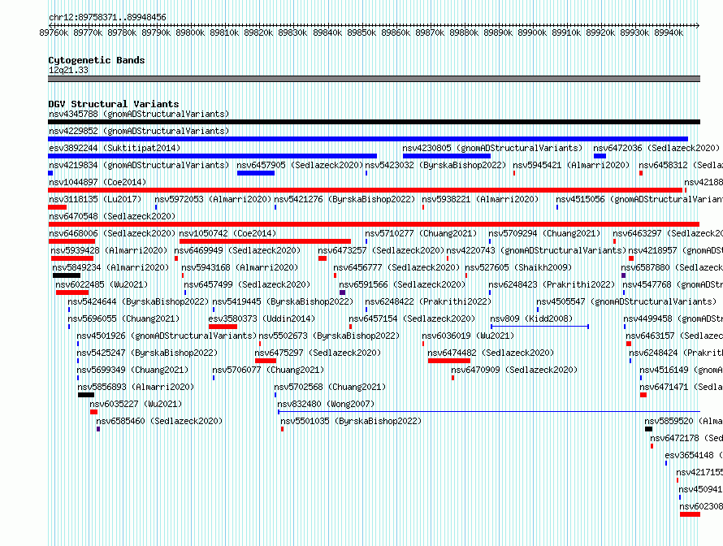The image size is (723, 546).
Task: Click nsv6473257 (Sedlazeck2020) label
Action: [x=381, y=250]
